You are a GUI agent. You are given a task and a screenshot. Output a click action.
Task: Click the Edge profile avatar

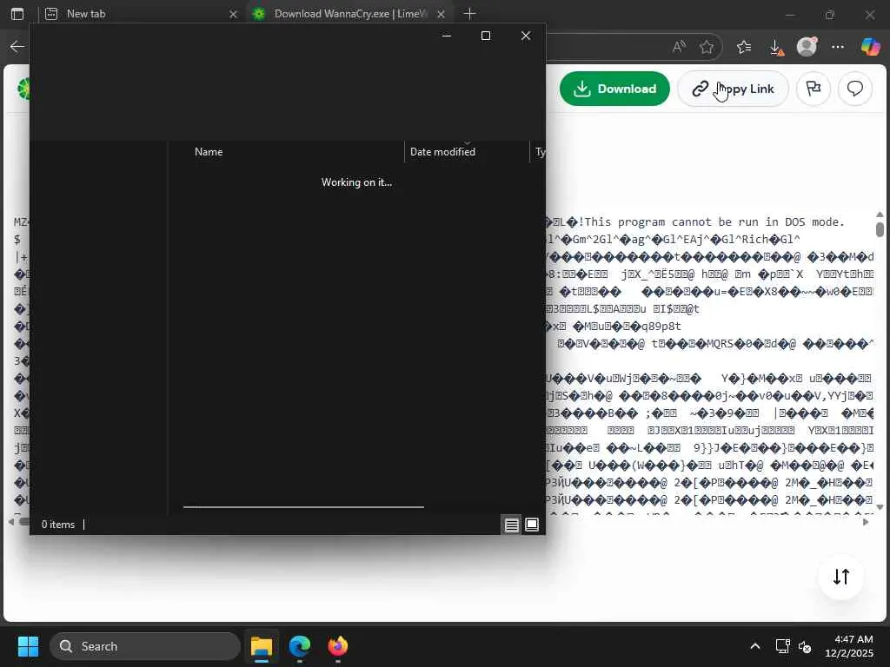pos(807,47)
